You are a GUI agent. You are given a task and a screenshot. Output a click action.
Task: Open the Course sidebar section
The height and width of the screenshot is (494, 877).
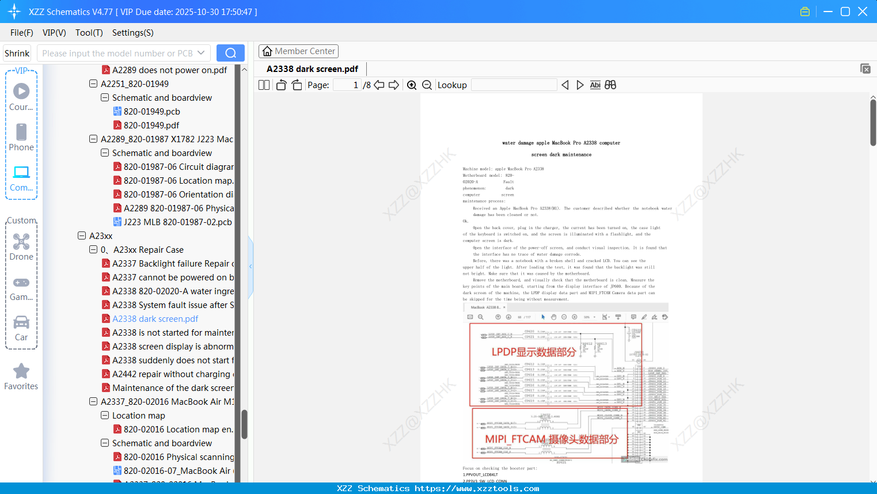click(21, 97)
